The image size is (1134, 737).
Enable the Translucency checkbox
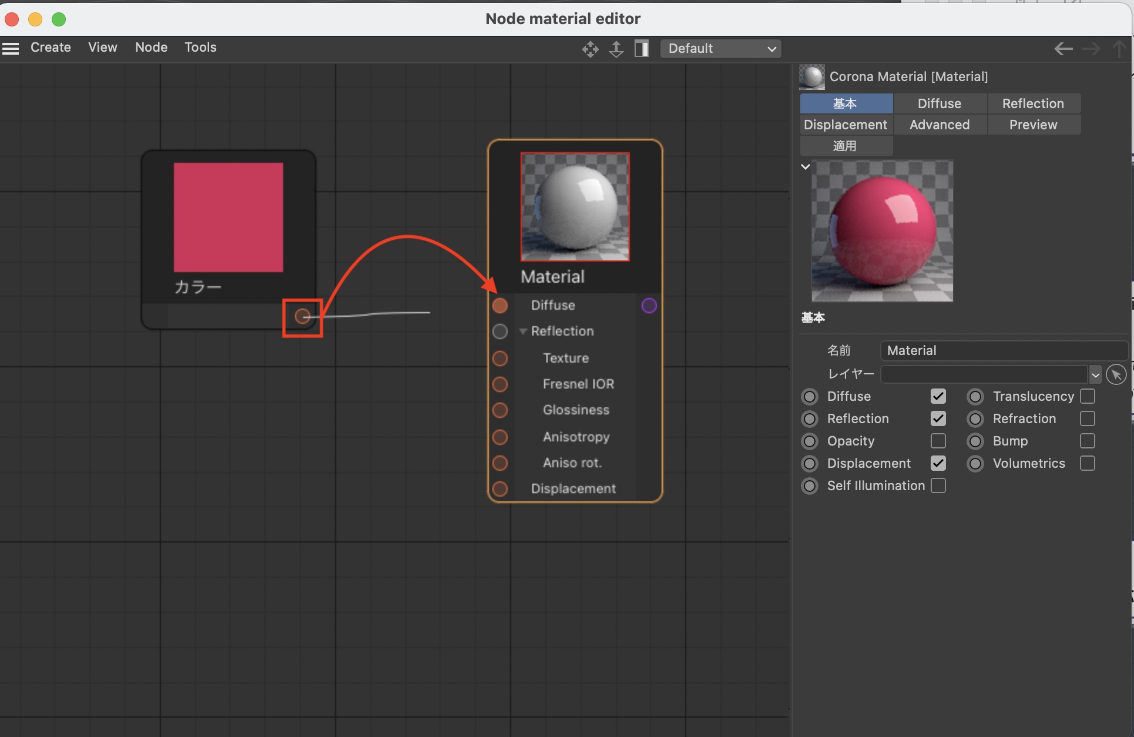coord(1088,396)
